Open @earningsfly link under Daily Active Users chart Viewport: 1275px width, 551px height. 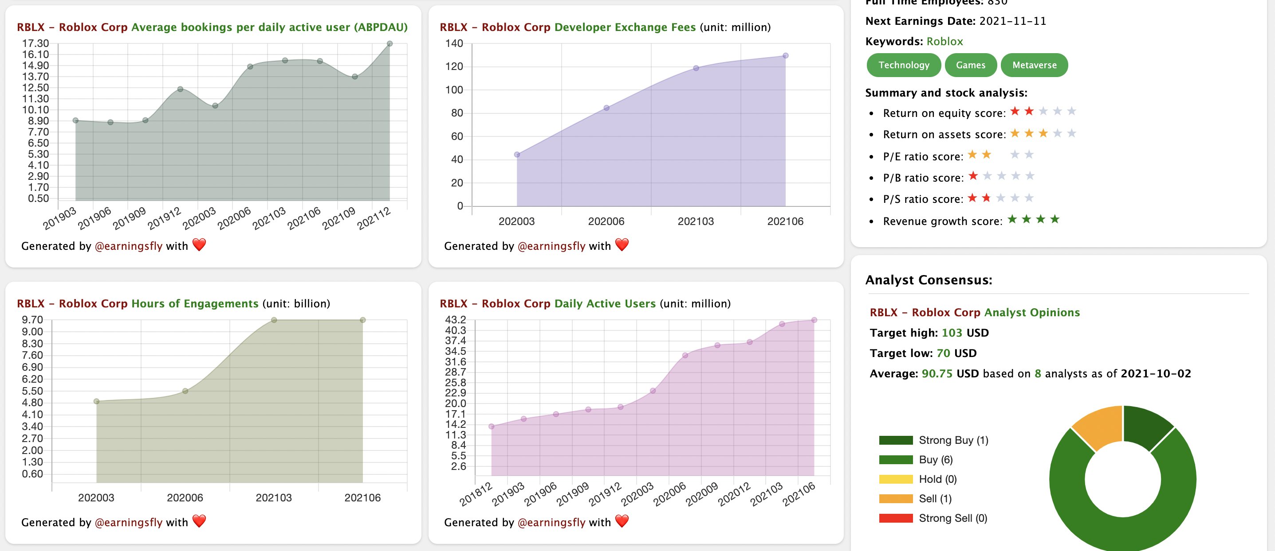tap(551, 522)
